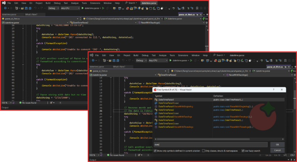The image size is (297, 162).
Task: Open Debug configuration dropdown in back window
Action: (53, 8)
